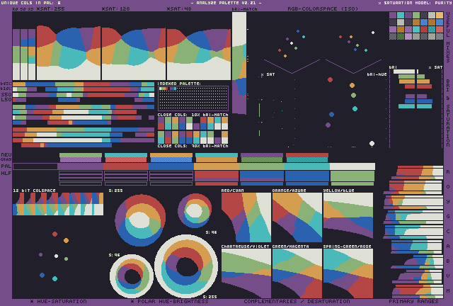This screenshot has width=453, height=306.
Task: Open the Yellow/Blue desaturation chart
Action: tap(348, 216)
